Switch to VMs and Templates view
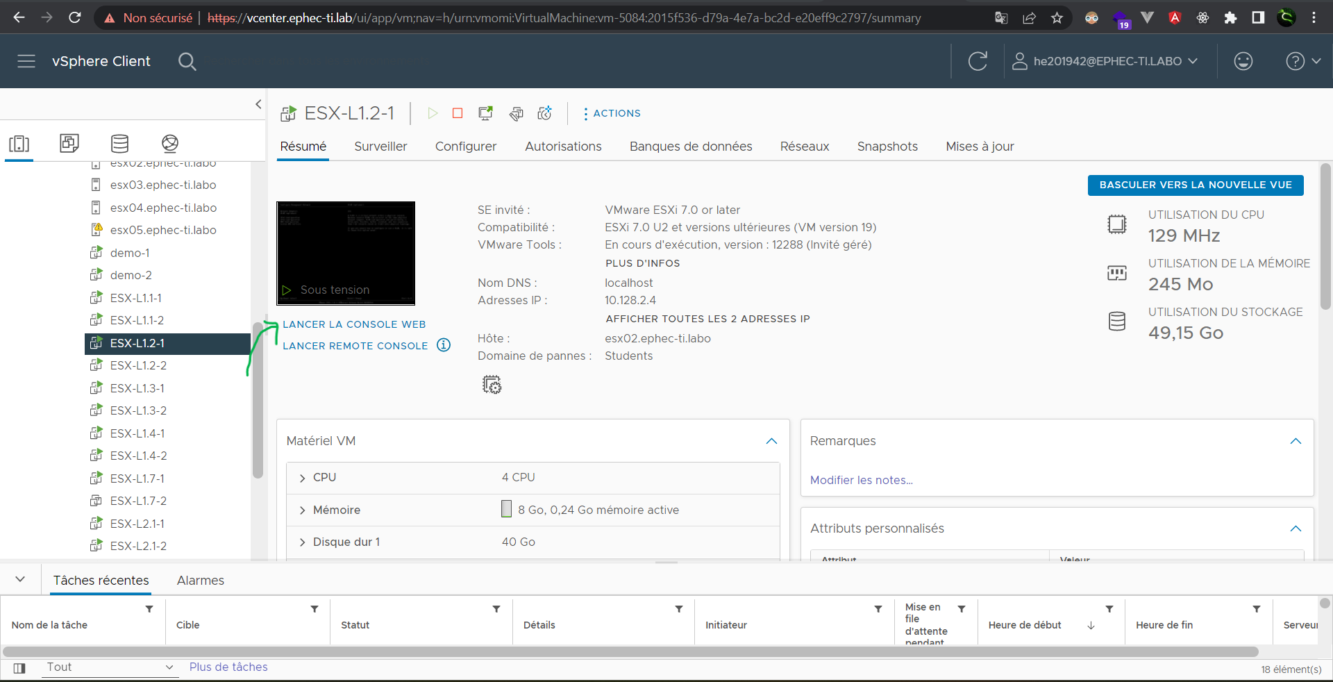This screenshot has width=1333, height=682. tap(69, 144)
